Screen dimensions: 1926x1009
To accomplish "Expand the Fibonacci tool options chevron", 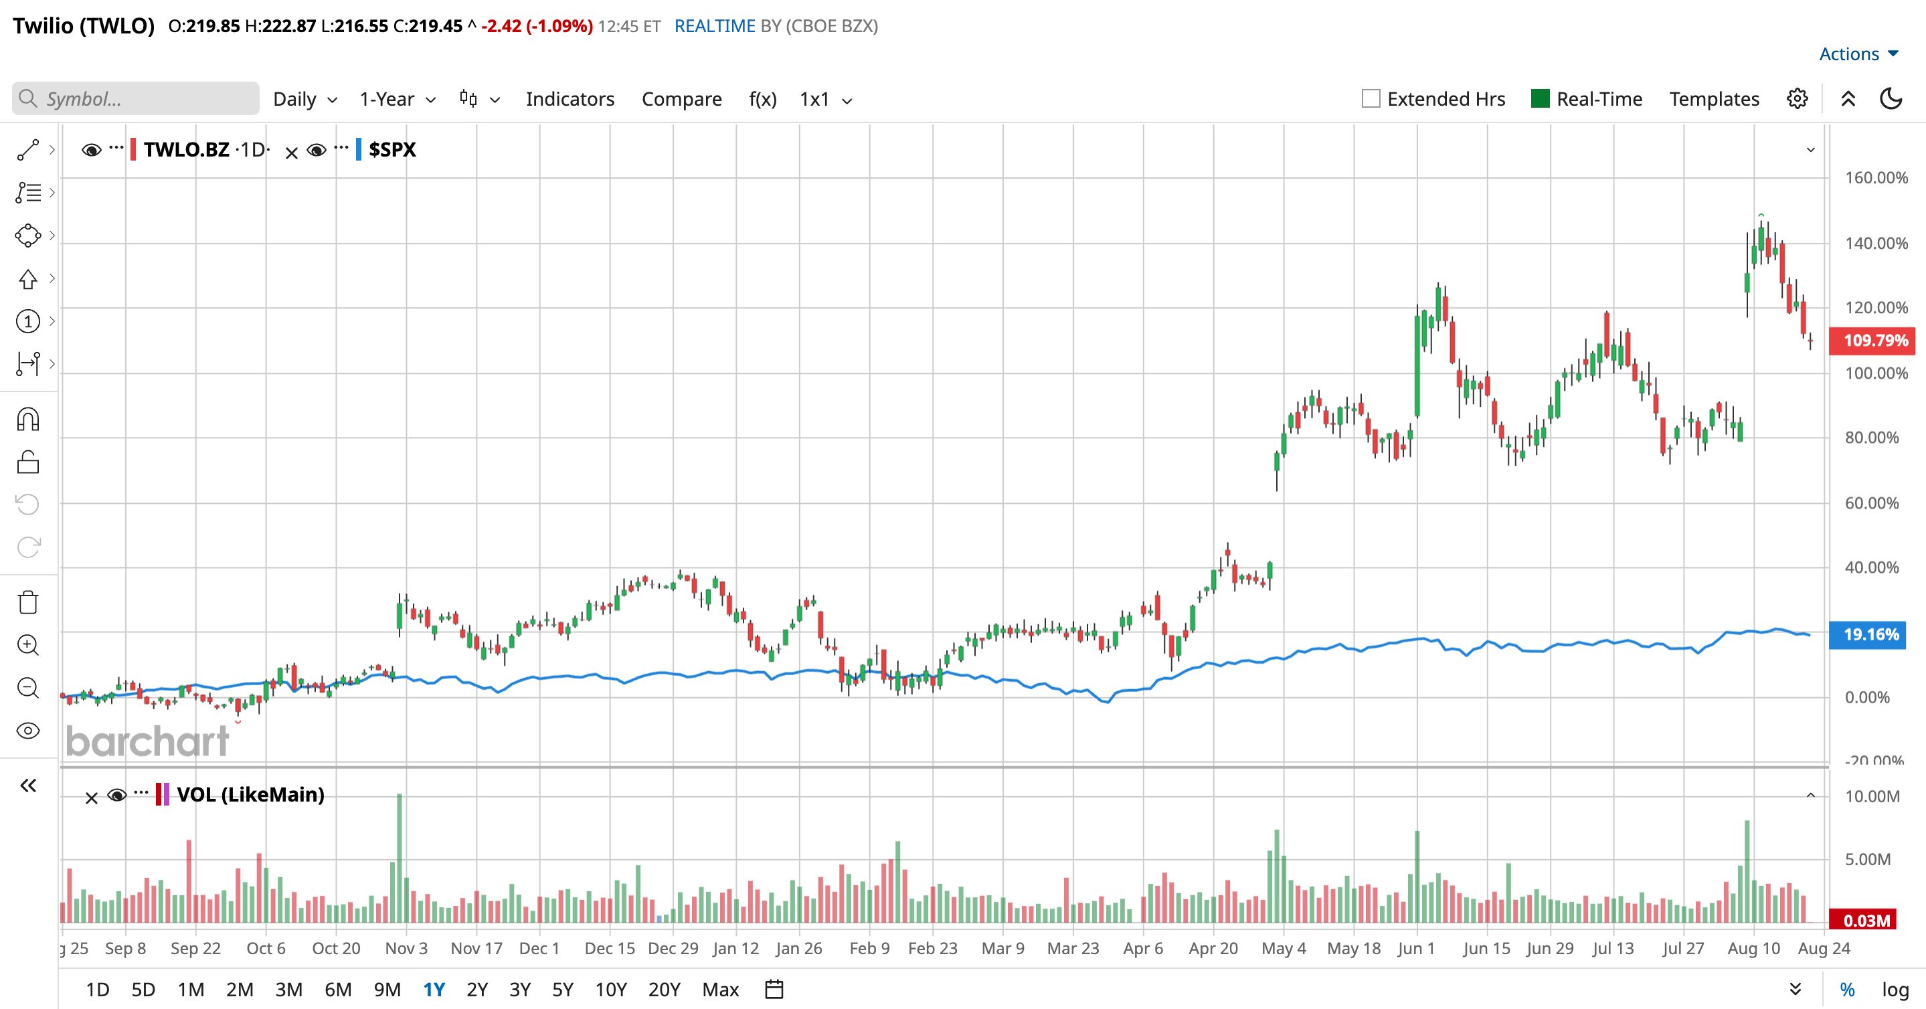I will [52, 193].
